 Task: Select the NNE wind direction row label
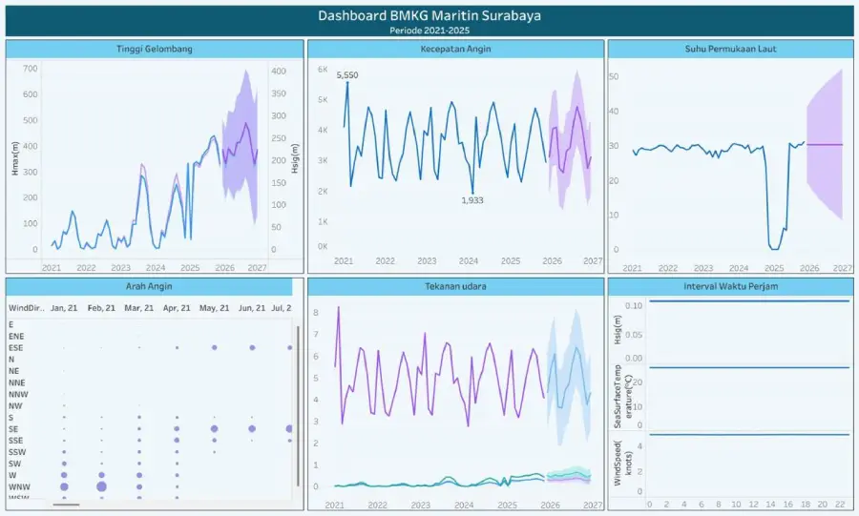17,382
